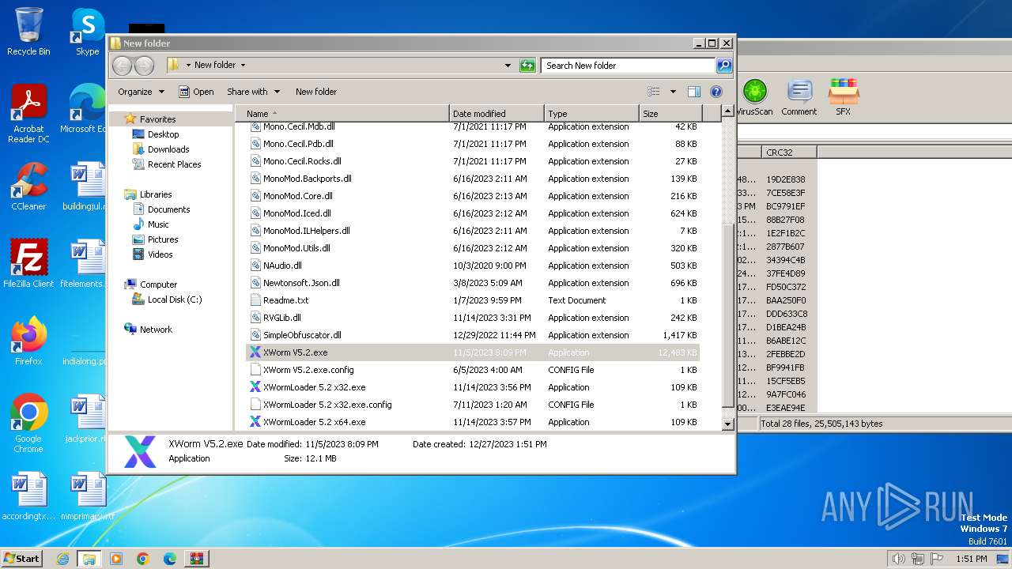Image resolution: width=1012 pixels, height=569 pixels.
Task: Sort by the Size column header
Action: point(670,114)
